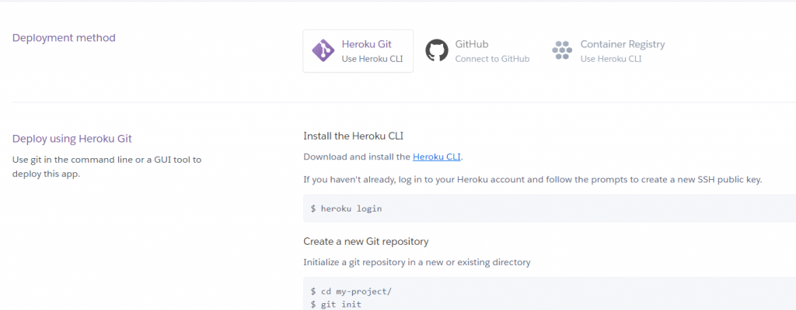This screenshot has height=310, width=796.
Task: Click the GitHub octocat icon
Action: pos(437,50)
